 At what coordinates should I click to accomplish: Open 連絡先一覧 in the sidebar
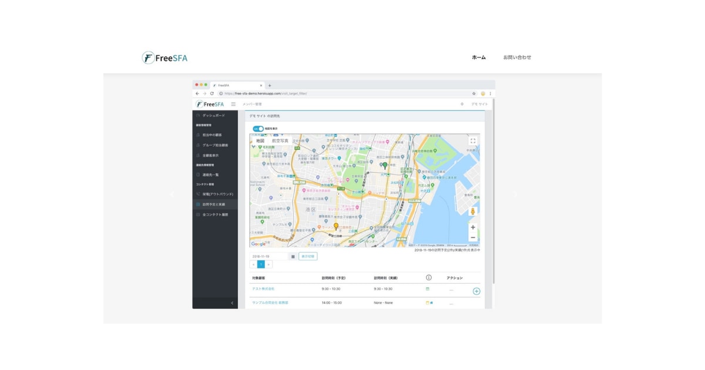[x=210, y=175]
